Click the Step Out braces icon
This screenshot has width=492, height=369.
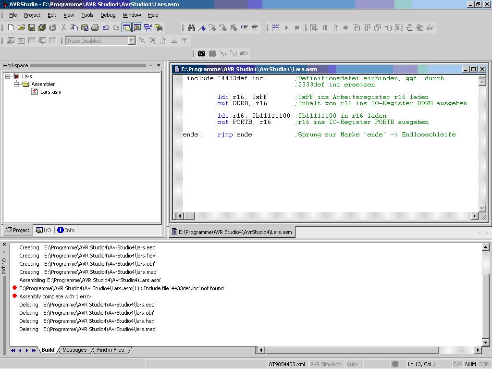[x=378, y=27]
